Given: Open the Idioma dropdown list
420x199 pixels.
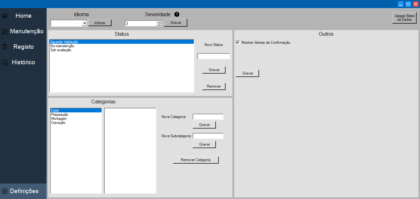Looking at the screenshot, I should pos(84,23).
